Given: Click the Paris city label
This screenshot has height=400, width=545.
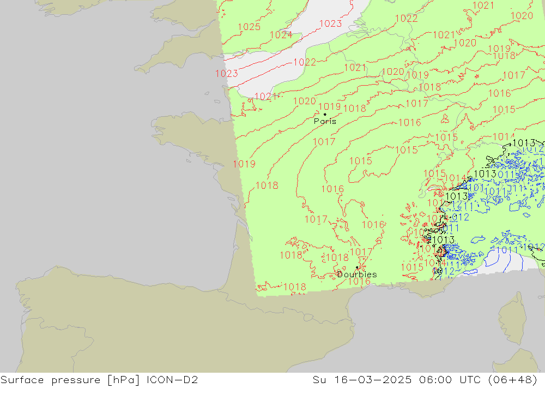Looking at the screenshot, I should pyautogui.click(x=325, y=121).
